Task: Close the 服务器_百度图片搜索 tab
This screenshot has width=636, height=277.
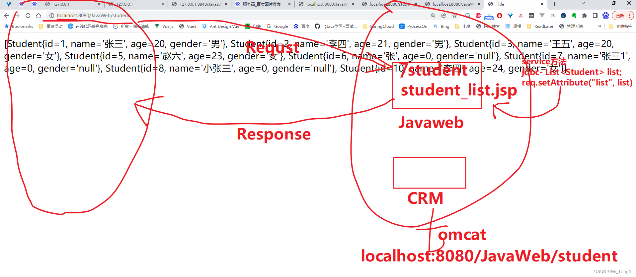Action: point(289,4)
